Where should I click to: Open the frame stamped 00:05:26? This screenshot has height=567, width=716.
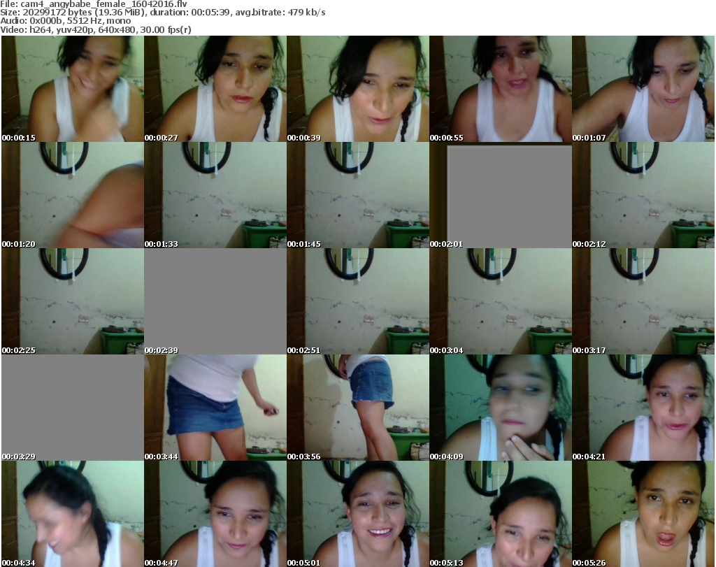click(643, 514)
